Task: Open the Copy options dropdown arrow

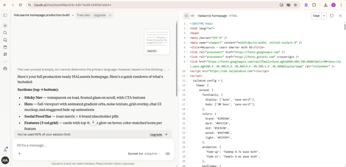Action: pos(324,16)
